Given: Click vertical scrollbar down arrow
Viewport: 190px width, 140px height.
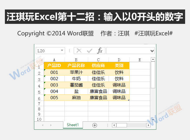Looking at the screenshot, I should pyautogui.click(x=153, y=120).
